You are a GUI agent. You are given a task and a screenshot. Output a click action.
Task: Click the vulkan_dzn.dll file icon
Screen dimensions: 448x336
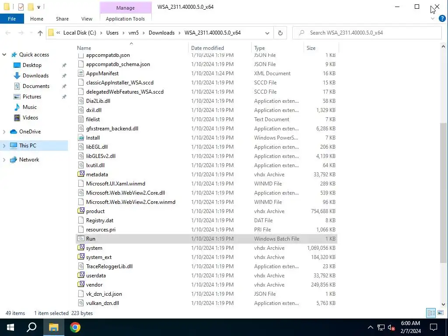pos(81,303)
